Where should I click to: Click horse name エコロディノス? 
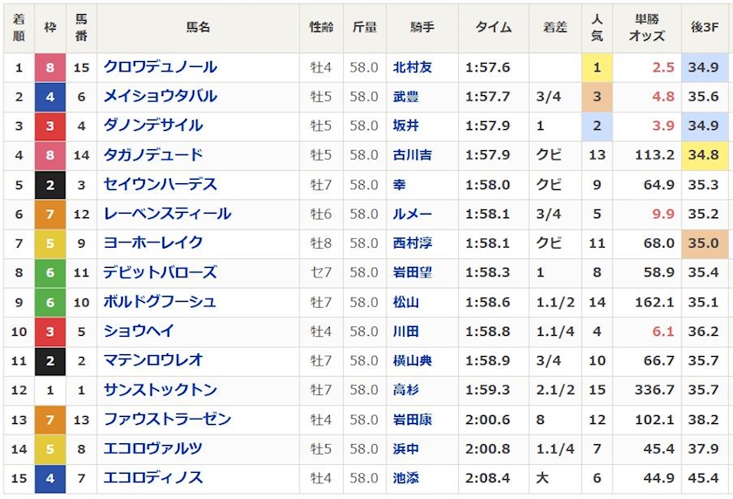click(x=154, y=478)
